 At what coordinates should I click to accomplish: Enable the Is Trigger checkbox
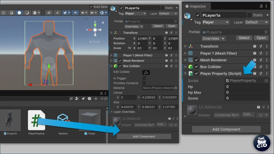[144, 78]
